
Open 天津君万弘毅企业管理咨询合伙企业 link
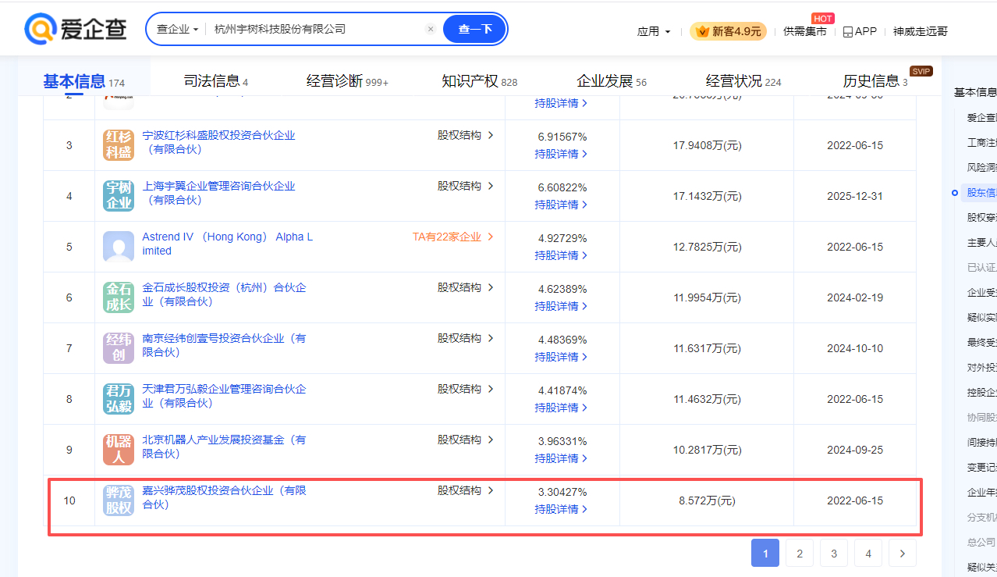224,396
